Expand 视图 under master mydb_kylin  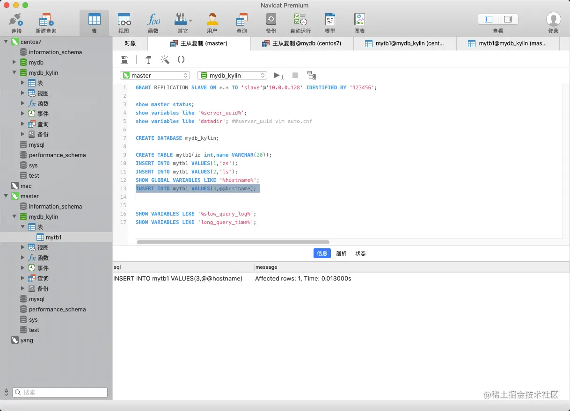pyautogui.click(x=23, y=247)
